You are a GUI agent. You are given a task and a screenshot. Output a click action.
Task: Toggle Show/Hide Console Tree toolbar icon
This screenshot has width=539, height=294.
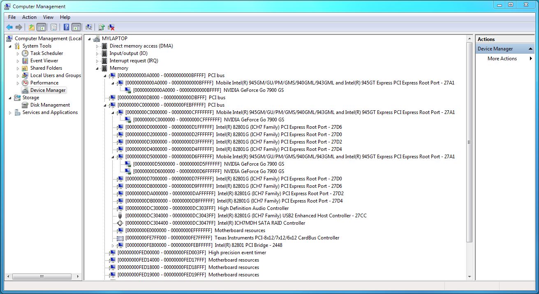tap(41, 27)
